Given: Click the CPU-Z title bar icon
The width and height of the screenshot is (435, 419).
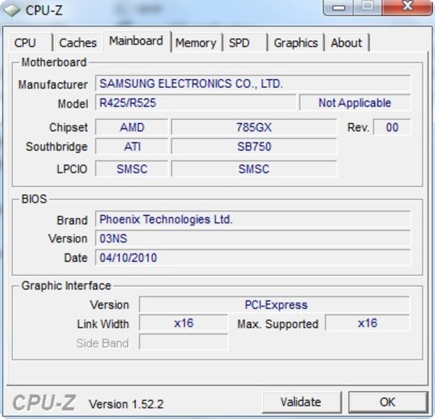Looking at the screenshot, I should point(11,10).
